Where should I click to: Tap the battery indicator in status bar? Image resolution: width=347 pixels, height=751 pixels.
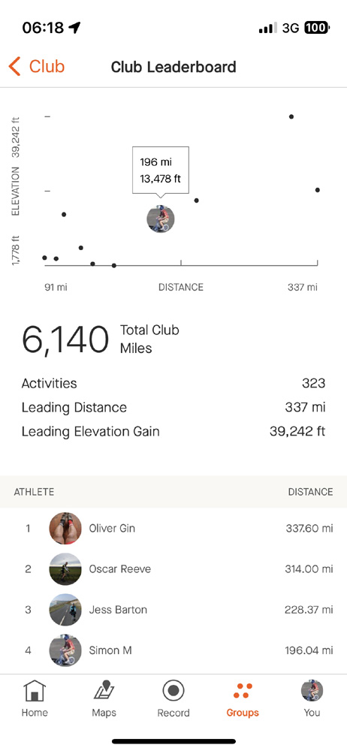[x=316, y=28]
